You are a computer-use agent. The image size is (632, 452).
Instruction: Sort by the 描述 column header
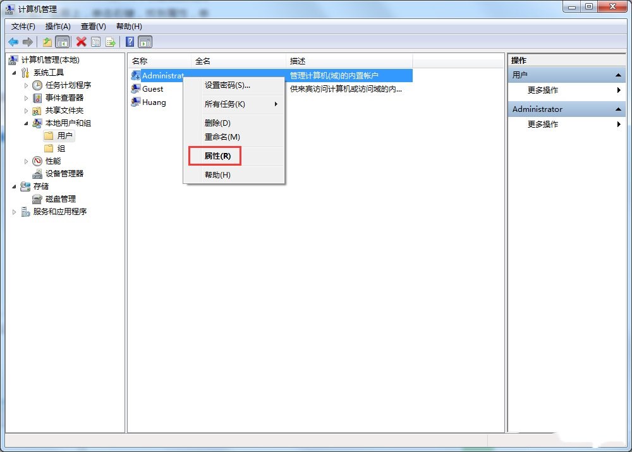349,61
